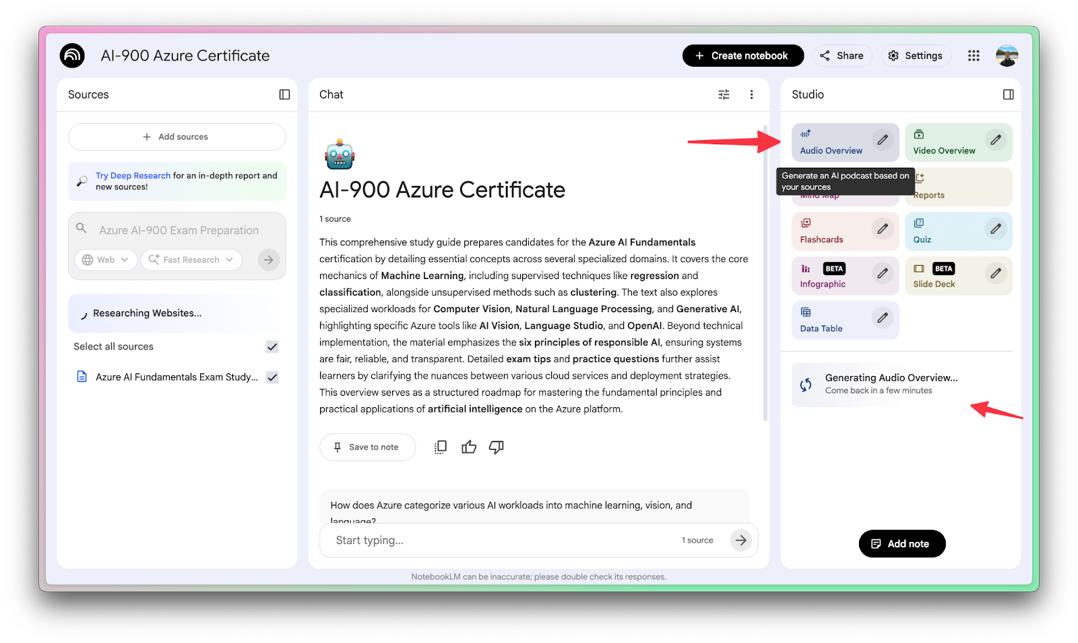Screen dimensions: 1078x643
Task: Share this notebook
Action: [842, 55]
